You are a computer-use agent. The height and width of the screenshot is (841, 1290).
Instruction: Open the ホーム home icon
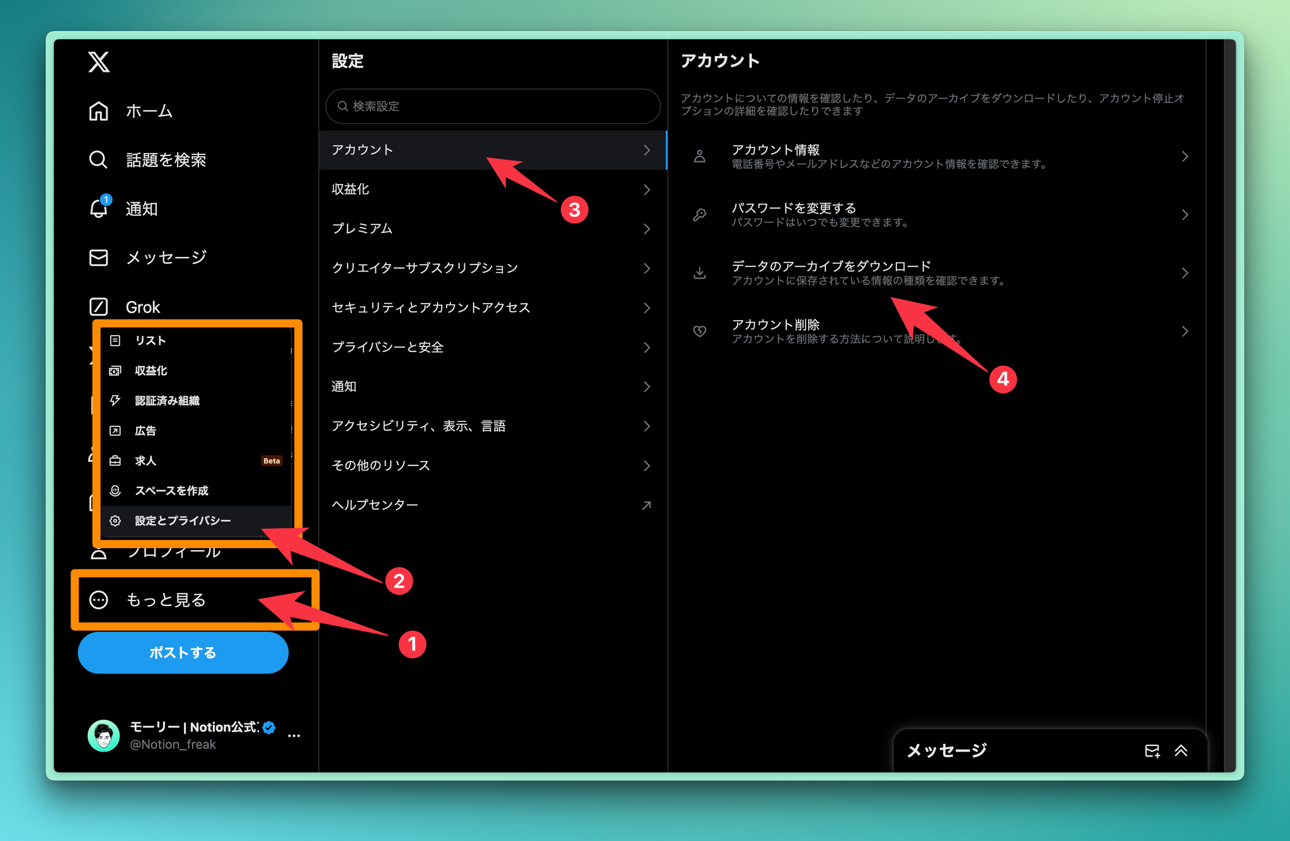(x=98, y=112)
